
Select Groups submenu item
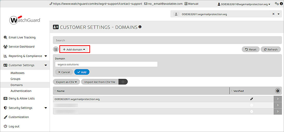pos(15,79)
